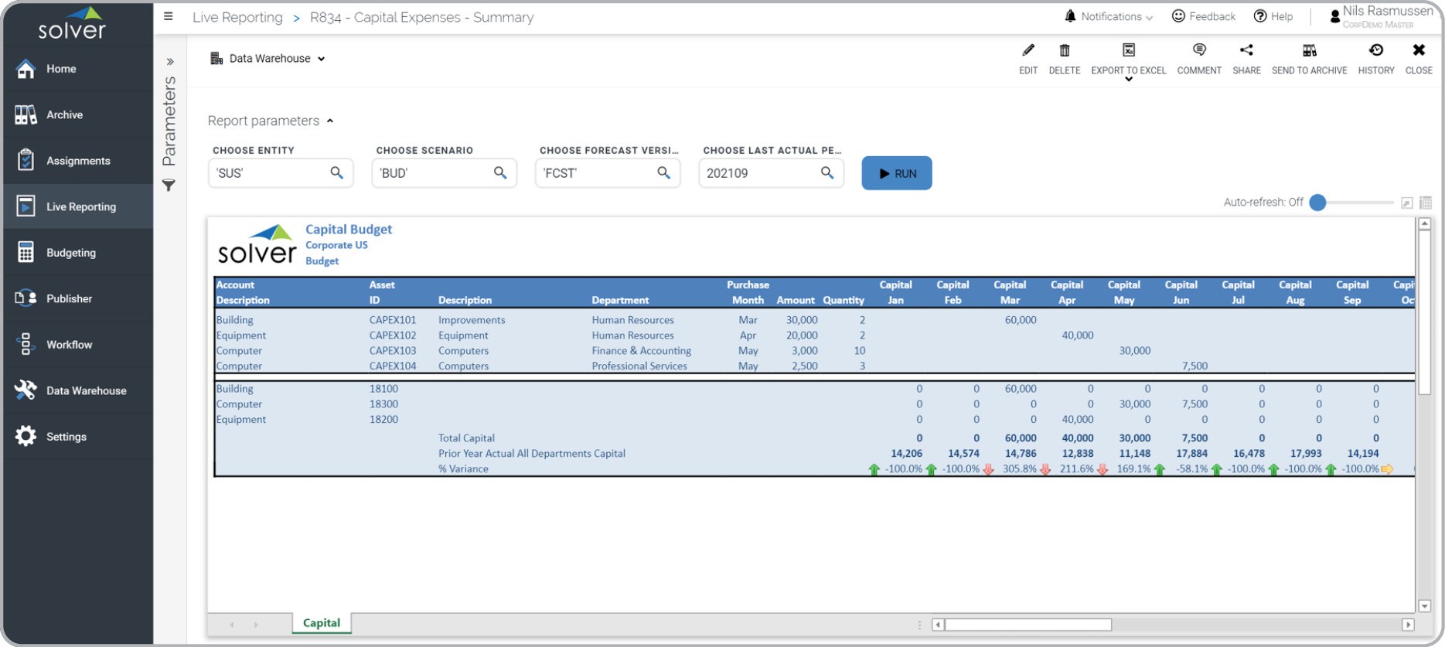Screen dimensions: 1445x647
Task: Toggle the hamburger menu sidebar
Action: coord(168,16)
